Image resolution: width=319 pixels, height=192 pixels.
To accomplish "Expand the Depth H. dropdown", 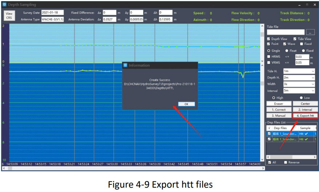I will [299, 77].
